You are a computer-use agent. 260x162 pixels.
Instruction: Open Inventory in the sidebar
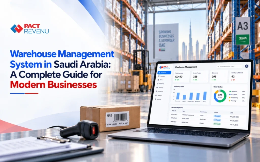pos(161,76)
